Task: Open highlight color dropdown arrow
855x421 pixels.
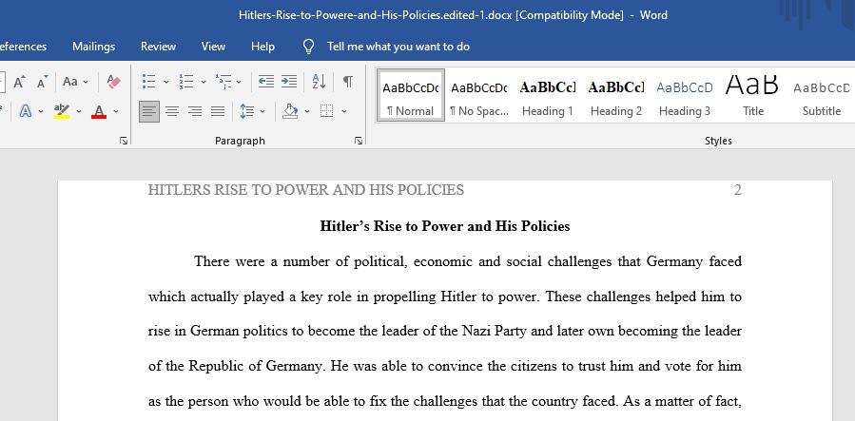Action: pyautogui.click(x=79, y=111)
